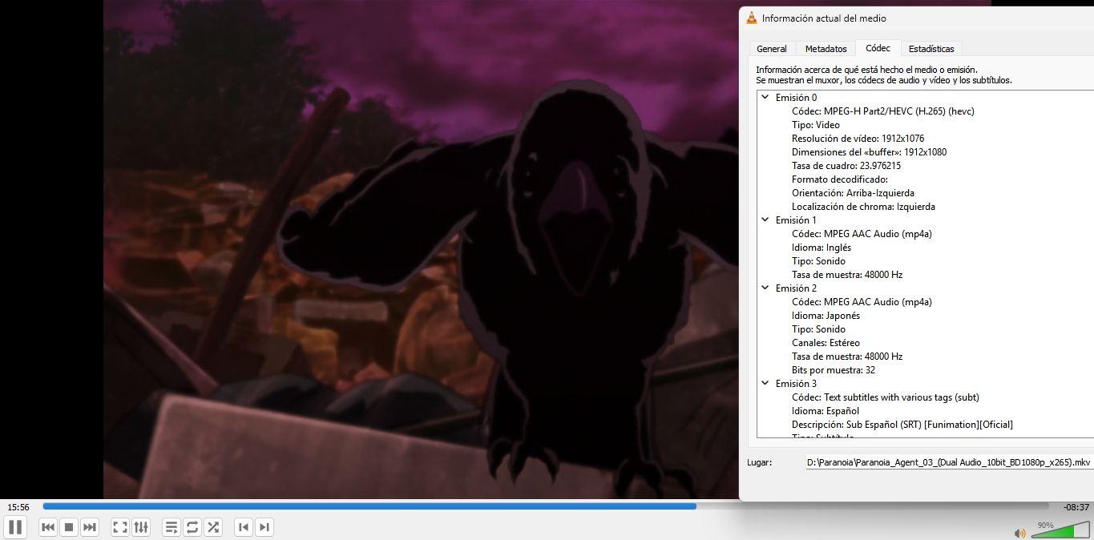The width and height of the screenshot is (1094, 540).
Task: Select 'Localización de chroma: Izquierda' row
Action: pyautogui.click(x=863, y=207)
